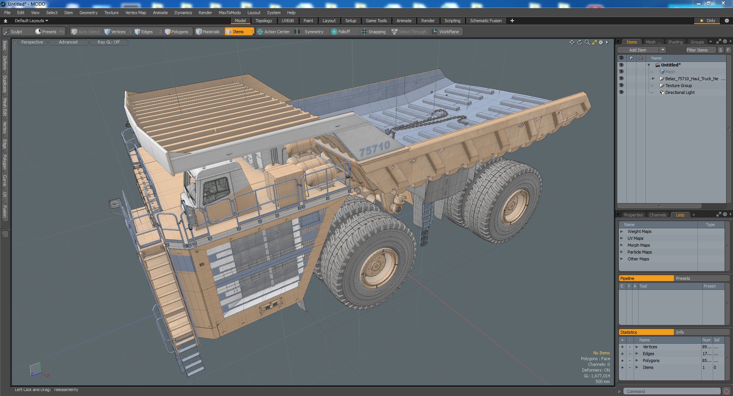Click the Directional Light item icon
733x396 pixels.
pos(662,92)
